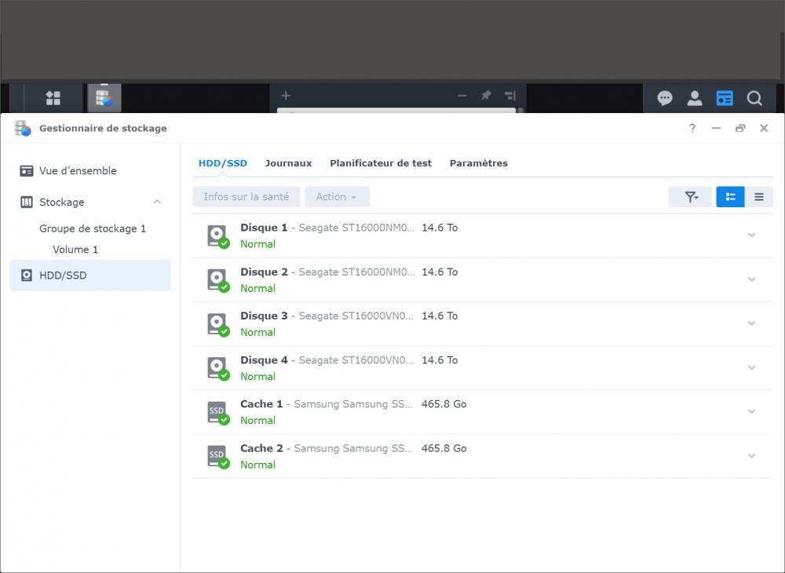Viewport: 785px width, 573px height.
Task: Select Volume 1 in the sidebar
Action: pyautogui.click(x=75, y=250)
